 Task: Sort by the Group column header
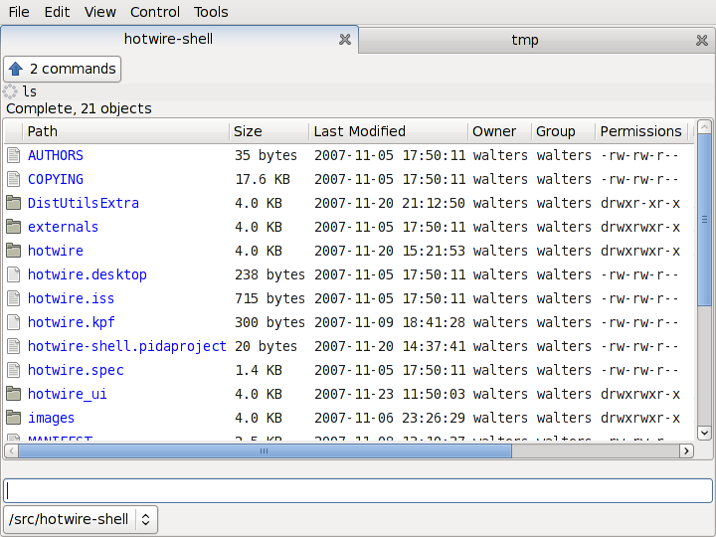(x=564, y=131)
